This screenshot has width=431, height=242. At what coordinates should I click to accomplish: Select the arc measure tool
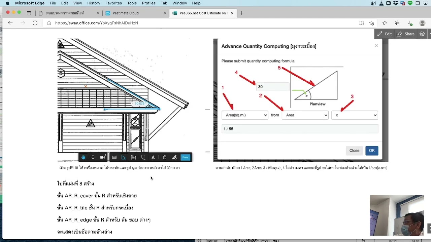143,157
